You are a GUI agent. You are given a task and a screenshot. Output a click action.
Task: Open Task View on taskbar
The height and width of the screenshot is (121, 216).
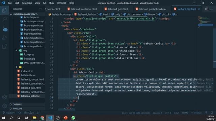click(x=26, y=118)
